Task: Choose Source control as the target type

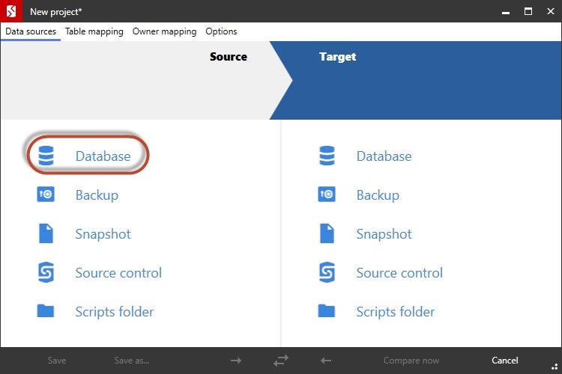Action: [x=399, y=273]
